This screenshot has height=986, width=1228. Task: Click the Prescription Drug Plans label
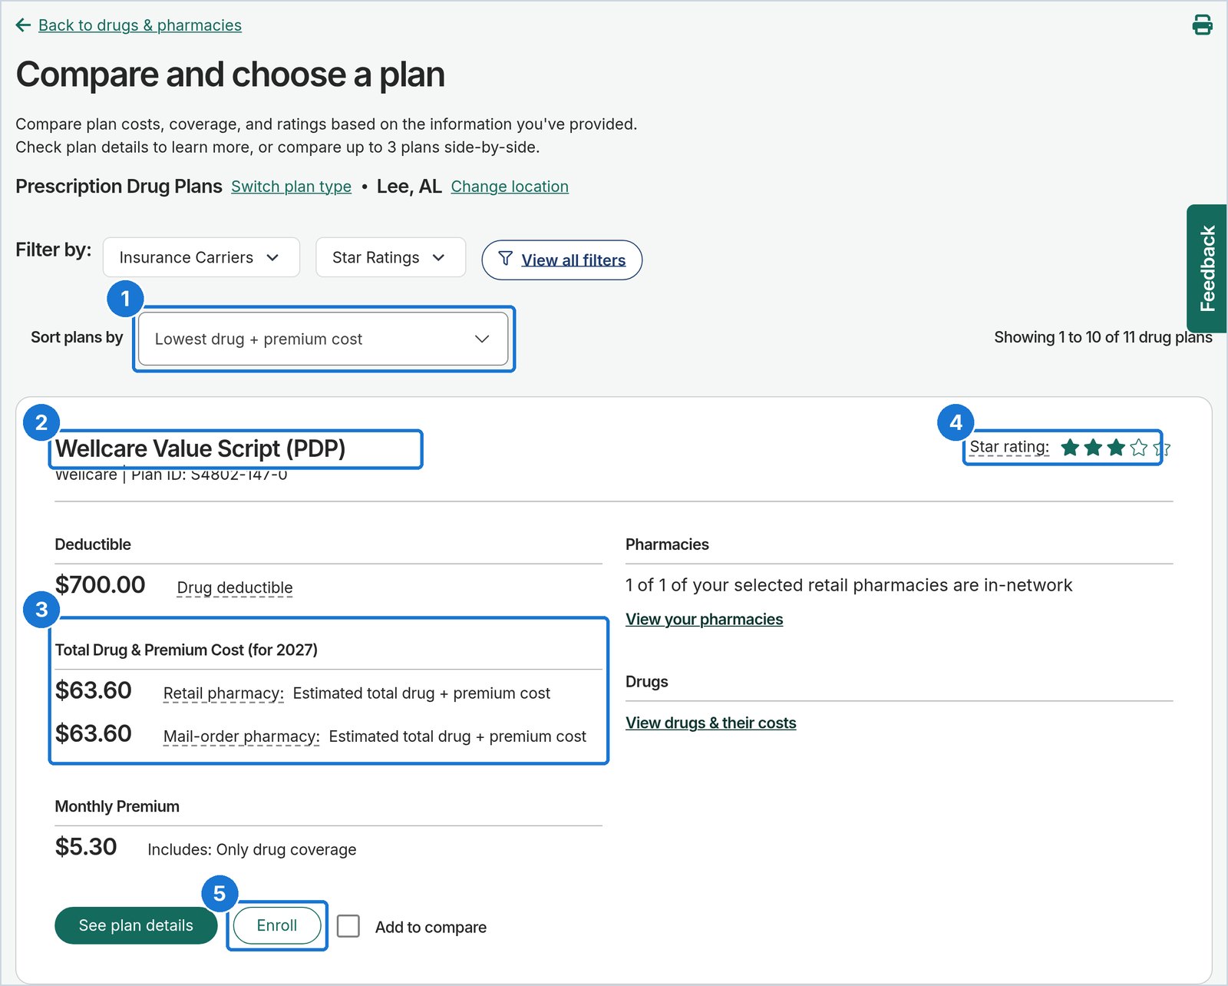119,187
